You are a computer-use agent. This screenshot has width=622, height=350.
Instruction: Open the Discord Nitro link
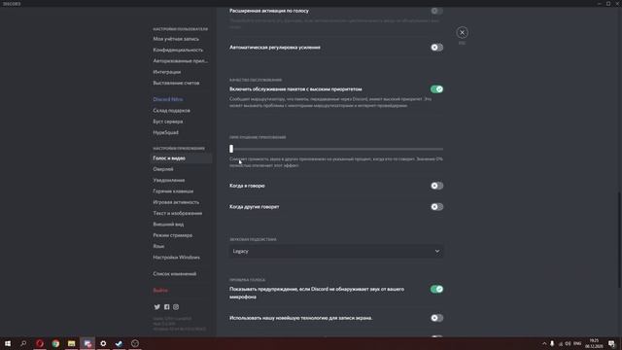pos(168,99)
